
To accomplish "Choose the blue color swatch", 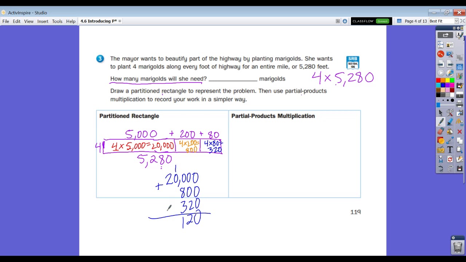I will 443,85.
